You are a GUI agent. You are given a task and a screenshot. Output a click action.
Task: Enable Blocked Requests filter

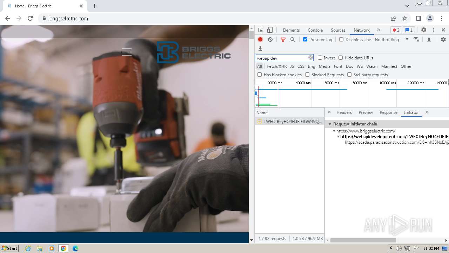[307, 74]
